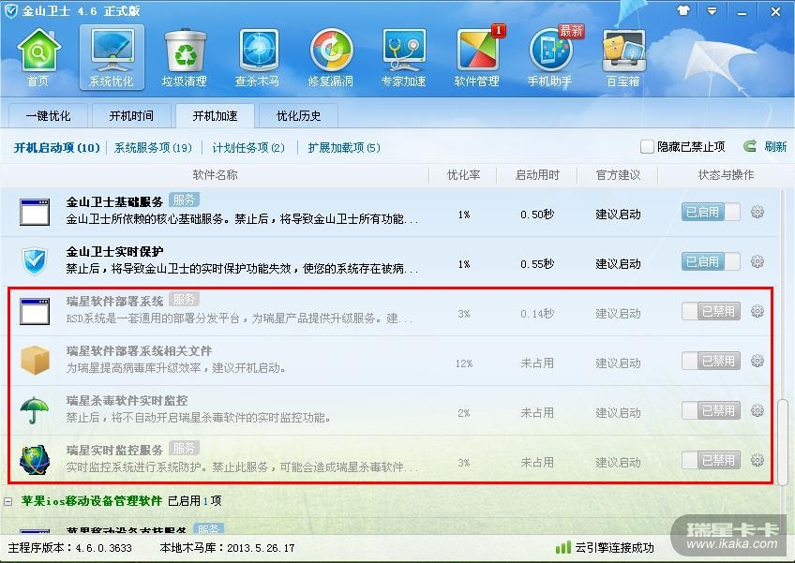Select 系统服务项 (19) sub-tab

[x=153, y=147]
